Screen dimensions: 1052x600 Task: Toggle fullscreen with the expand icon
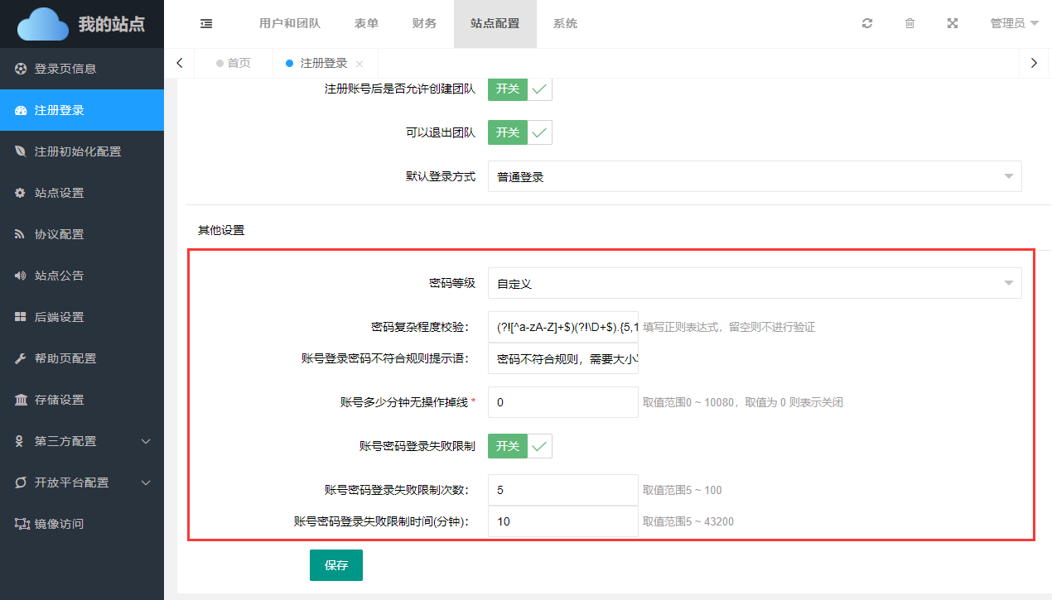953,24
